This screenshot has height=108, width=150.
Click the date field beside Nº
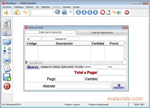click(48, 39)
